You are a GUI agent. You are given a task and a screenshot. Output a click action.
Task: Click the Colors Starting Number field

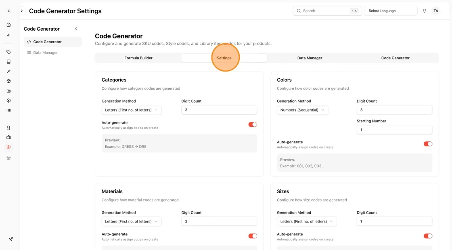tap(394, 130)
